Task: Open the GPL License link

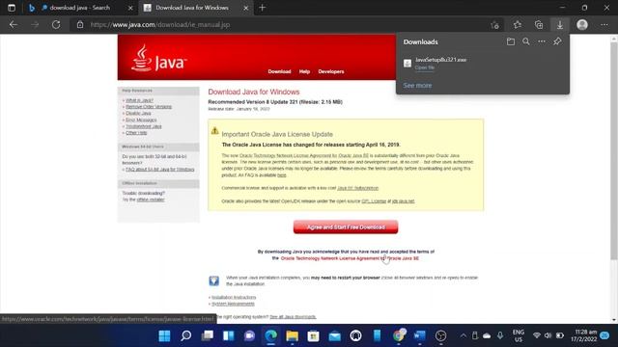Action: click(374, 201)
